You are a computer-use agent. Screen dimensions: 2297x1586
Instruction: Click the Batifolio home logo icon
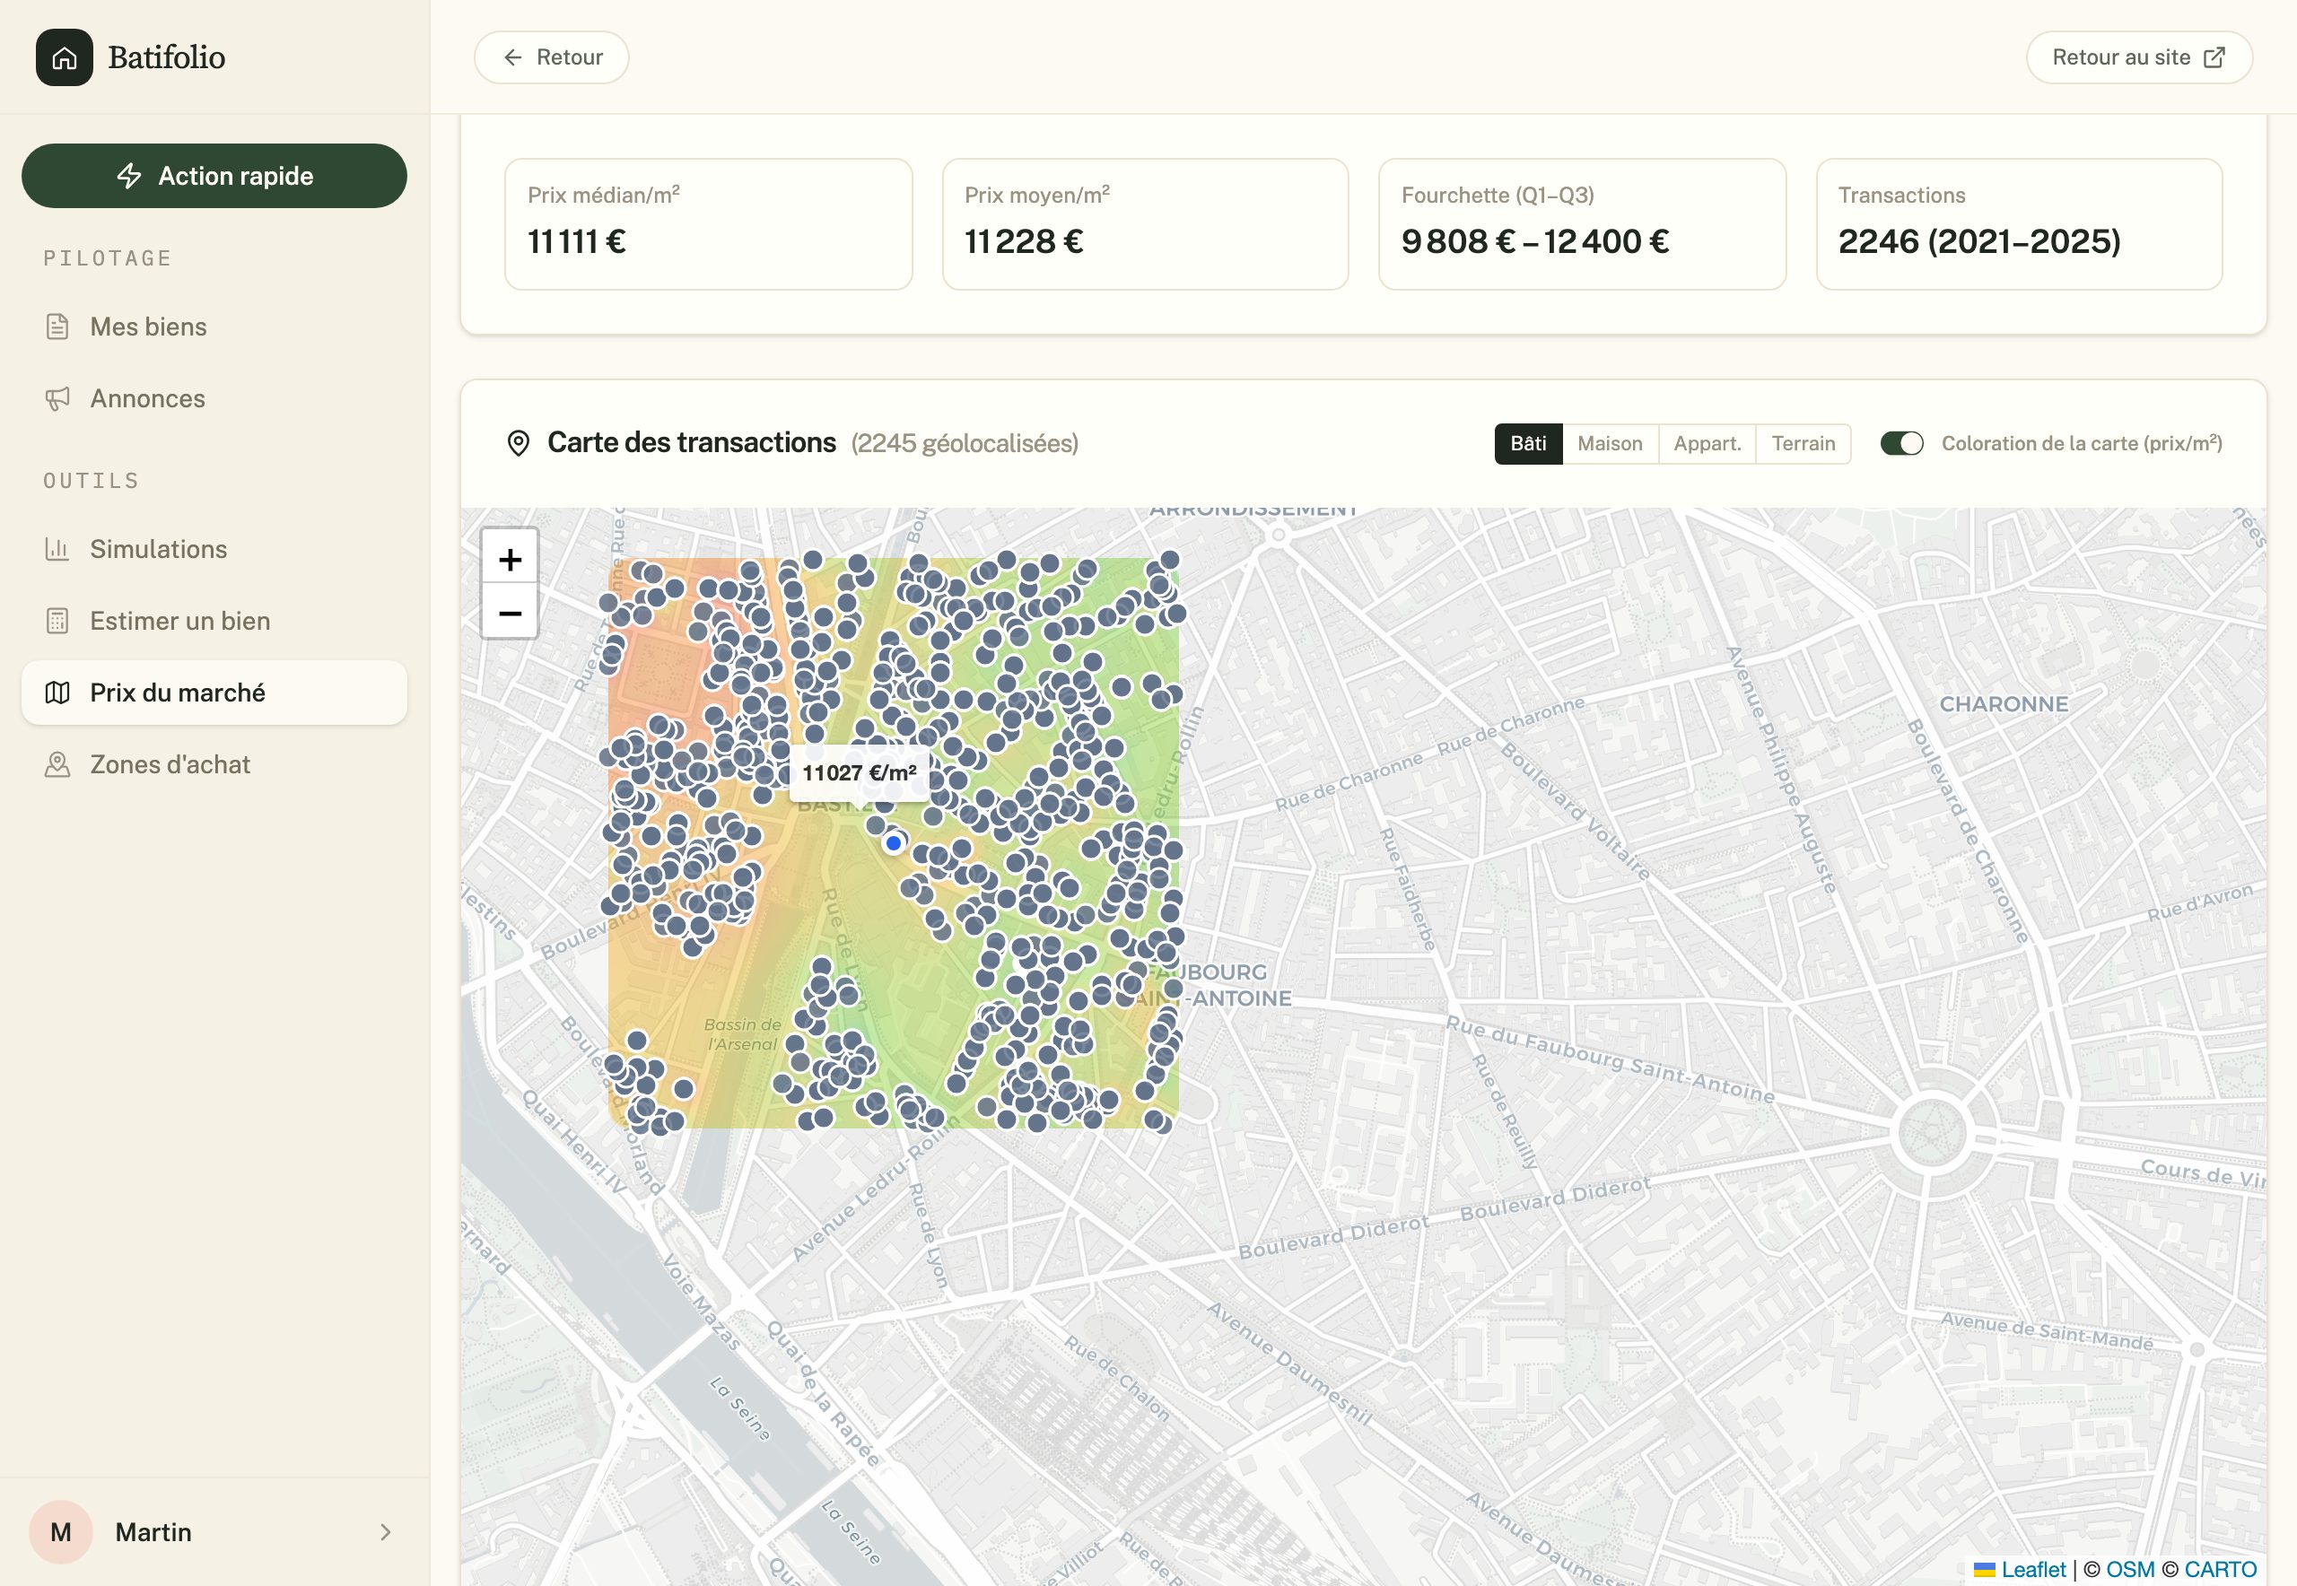point(65,57)
